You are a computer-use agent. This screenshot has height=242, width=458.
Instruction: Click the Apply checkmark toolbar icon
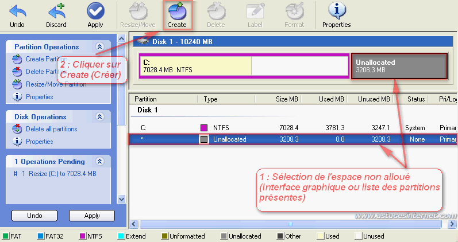pyautogui.click(x=95, y=11)
